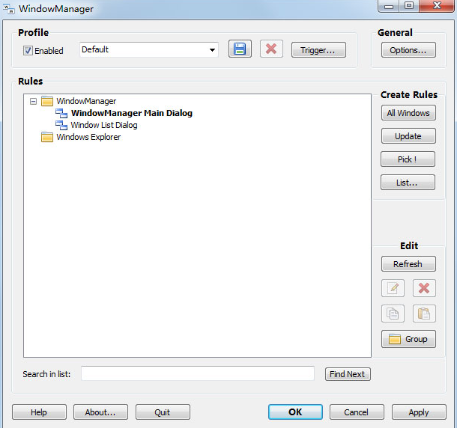Click the Update button
The image size is (457, 428).
coord(408,136)
